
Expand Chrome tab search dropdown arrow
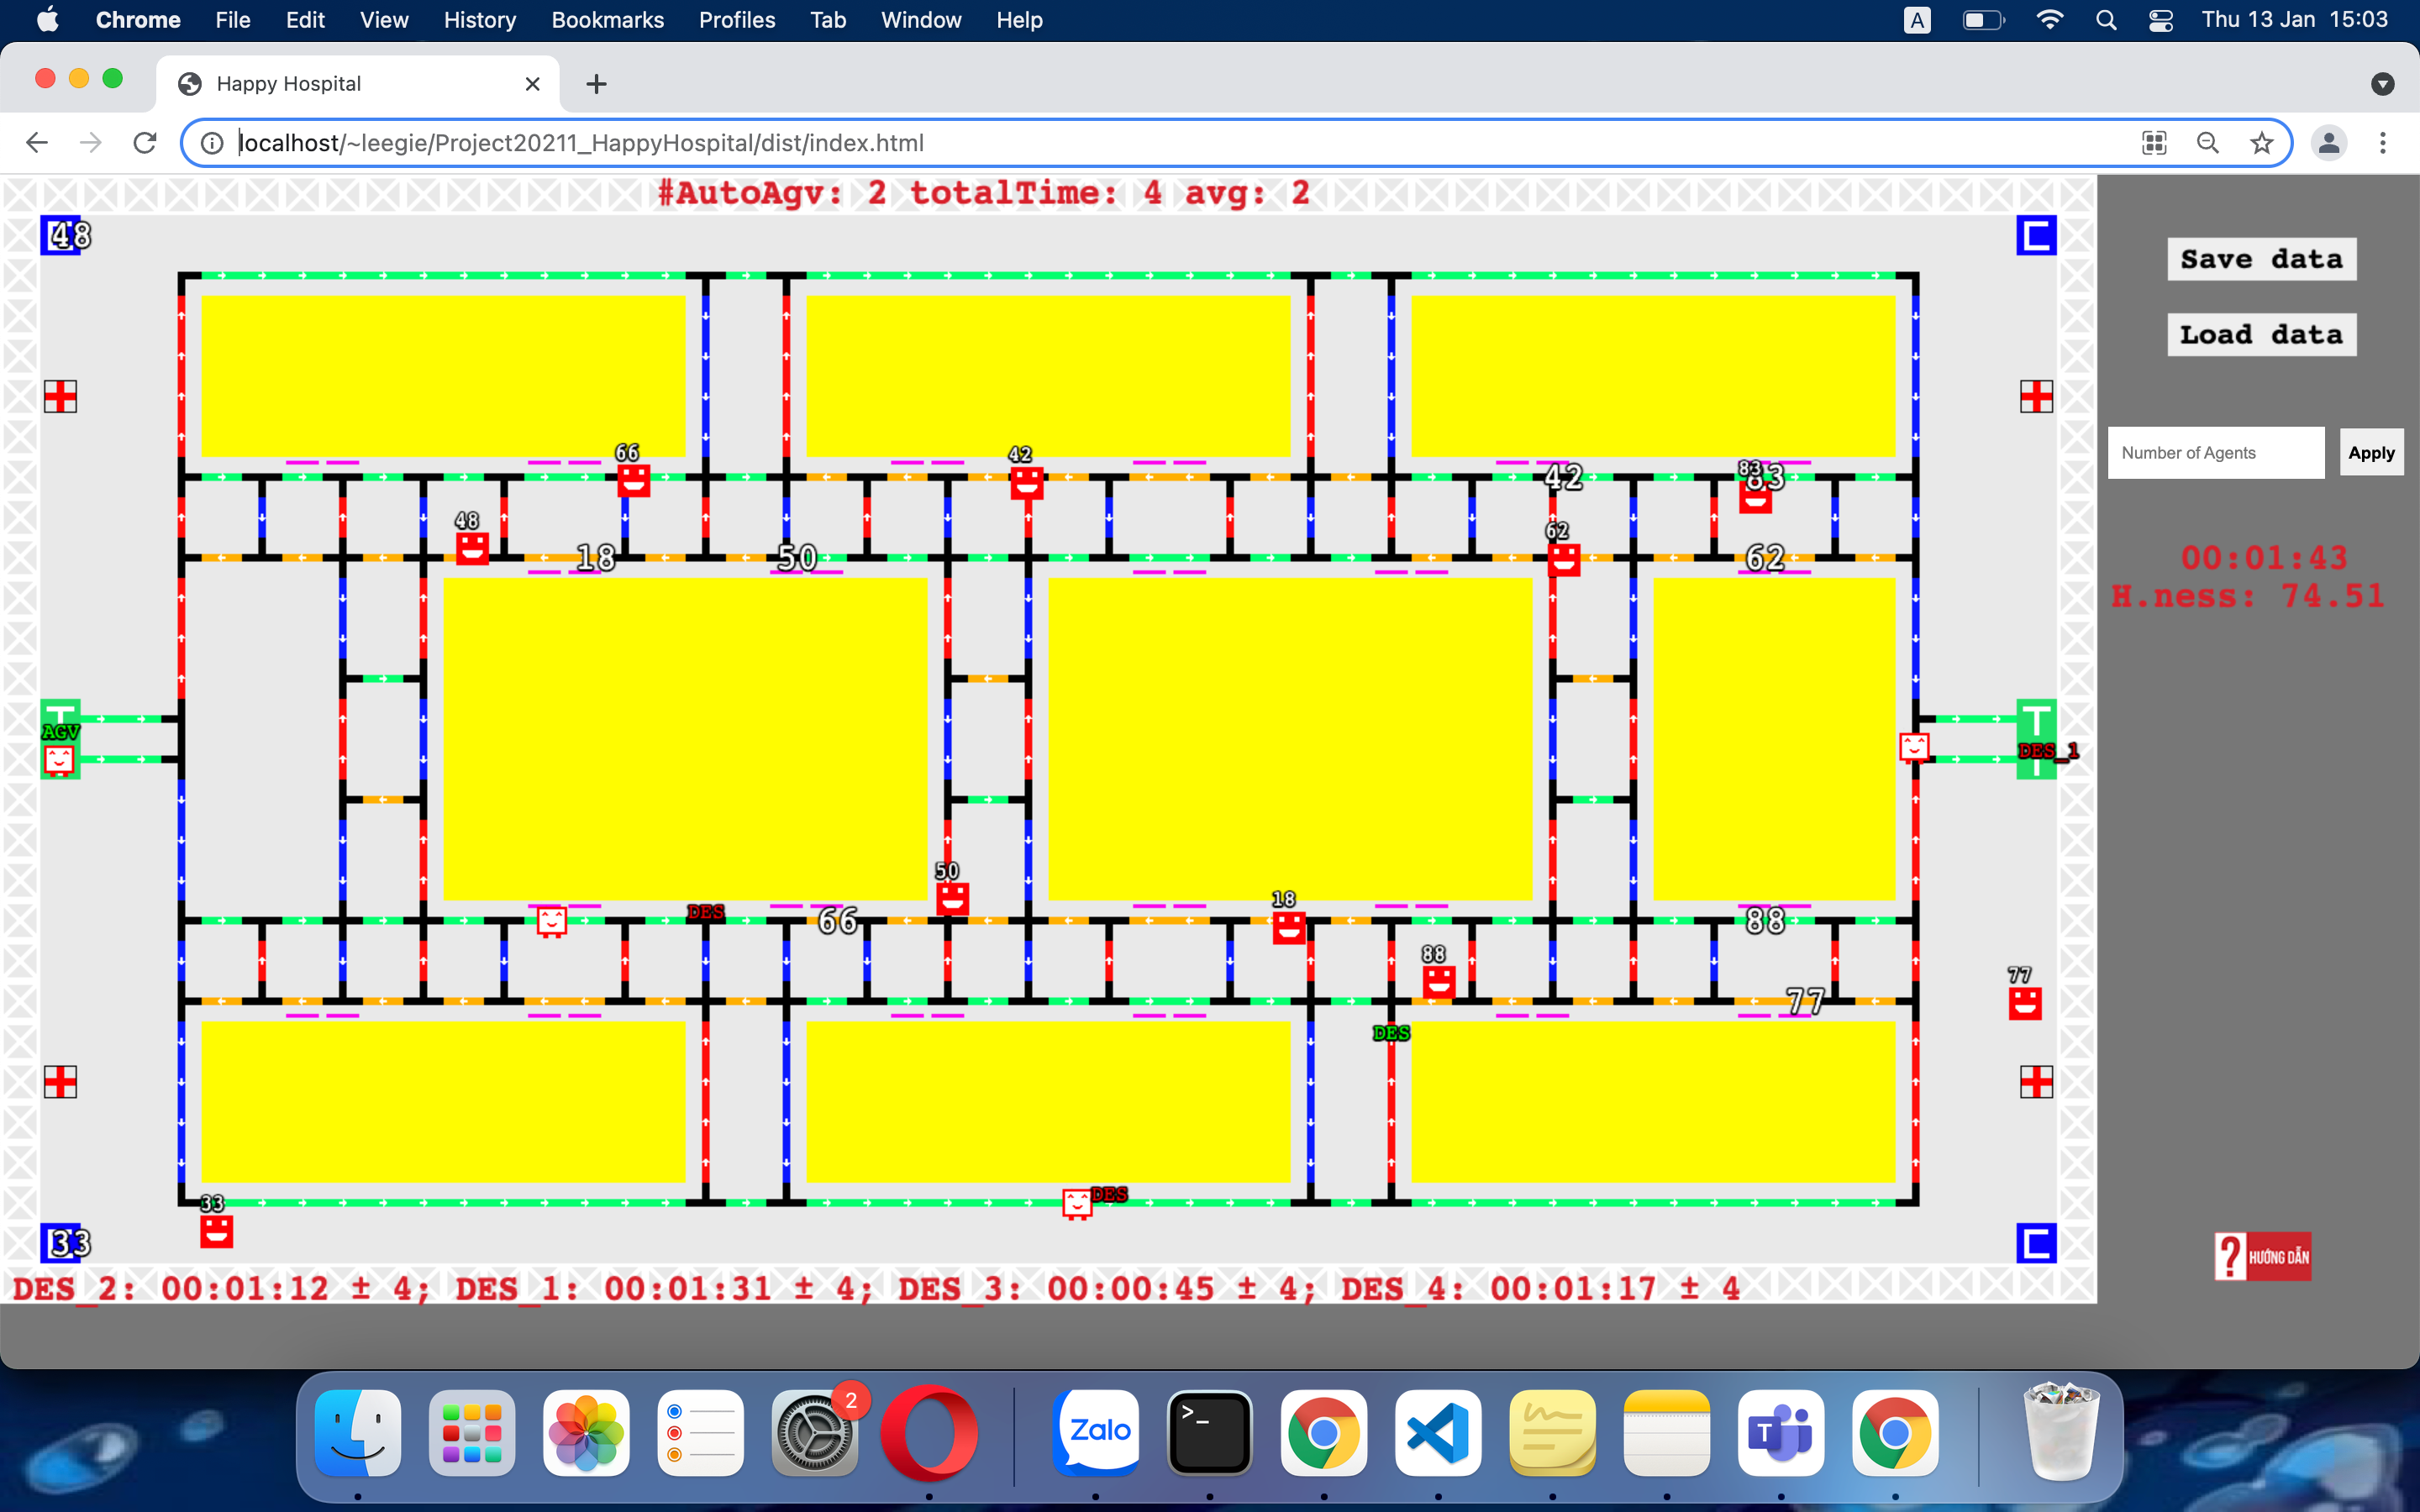[x=2382, y=84]
